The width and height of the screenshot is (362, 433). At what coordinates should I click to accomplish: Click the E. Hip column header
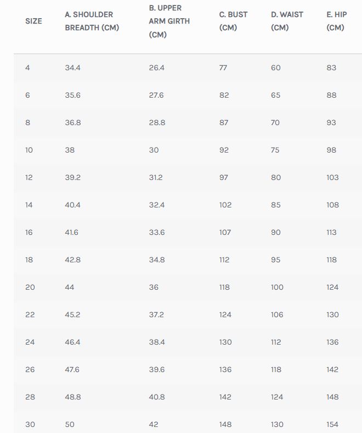[336, 21]
